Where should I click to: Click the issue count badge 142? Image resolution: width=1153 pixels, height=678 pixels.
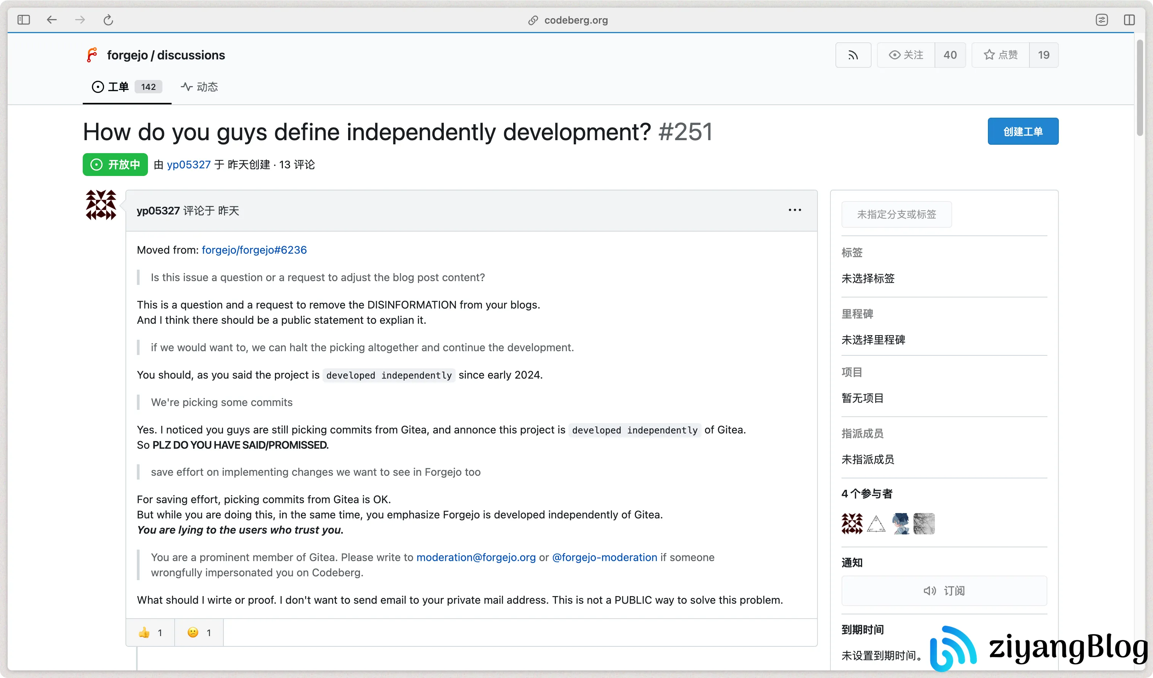coord(148,87)
